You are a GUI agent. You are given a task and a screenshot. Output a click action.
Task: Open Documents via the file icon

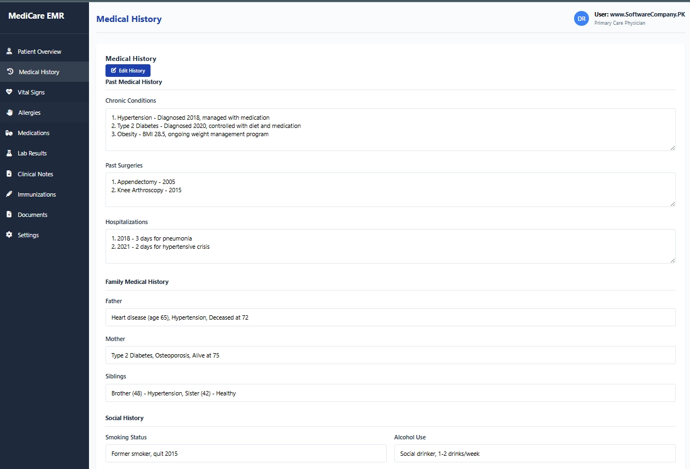(x=9, y=214)
